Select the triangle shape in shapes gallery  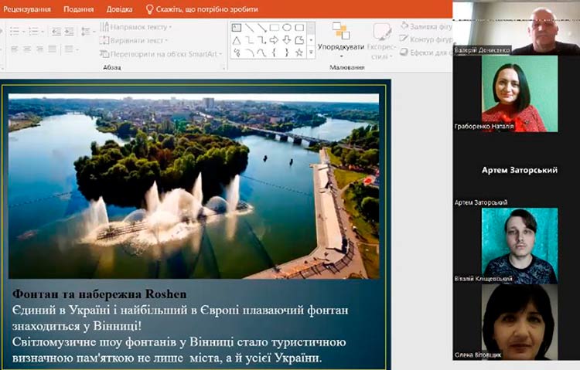click(x=237, y=40)
